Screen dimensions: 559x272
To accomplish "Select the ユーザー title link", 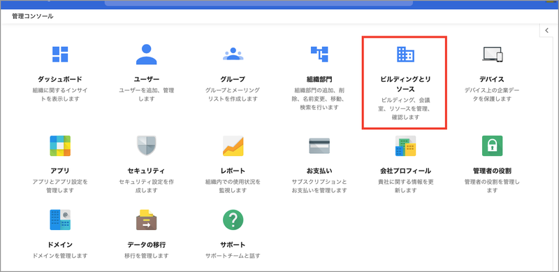I will click(x=147, y=79).
